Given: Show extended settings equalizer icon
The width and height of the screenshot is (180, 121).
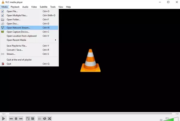Looking at the screenshot, I should point(33,119).
